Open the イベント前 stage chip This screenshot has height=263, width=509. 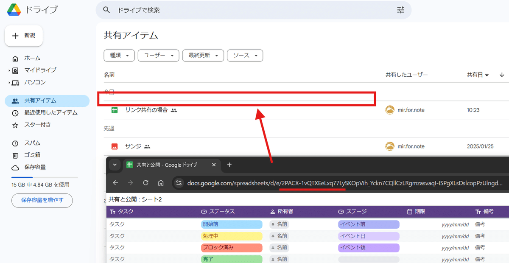pyautogui.click(x=369, y=224)
